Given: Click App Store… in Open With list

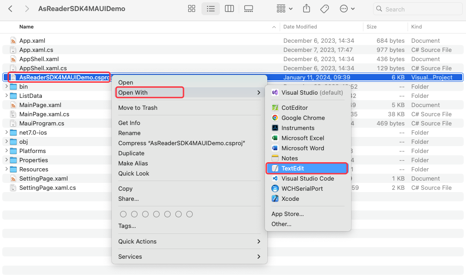Looking at the screenshot, I should point(287,214).
